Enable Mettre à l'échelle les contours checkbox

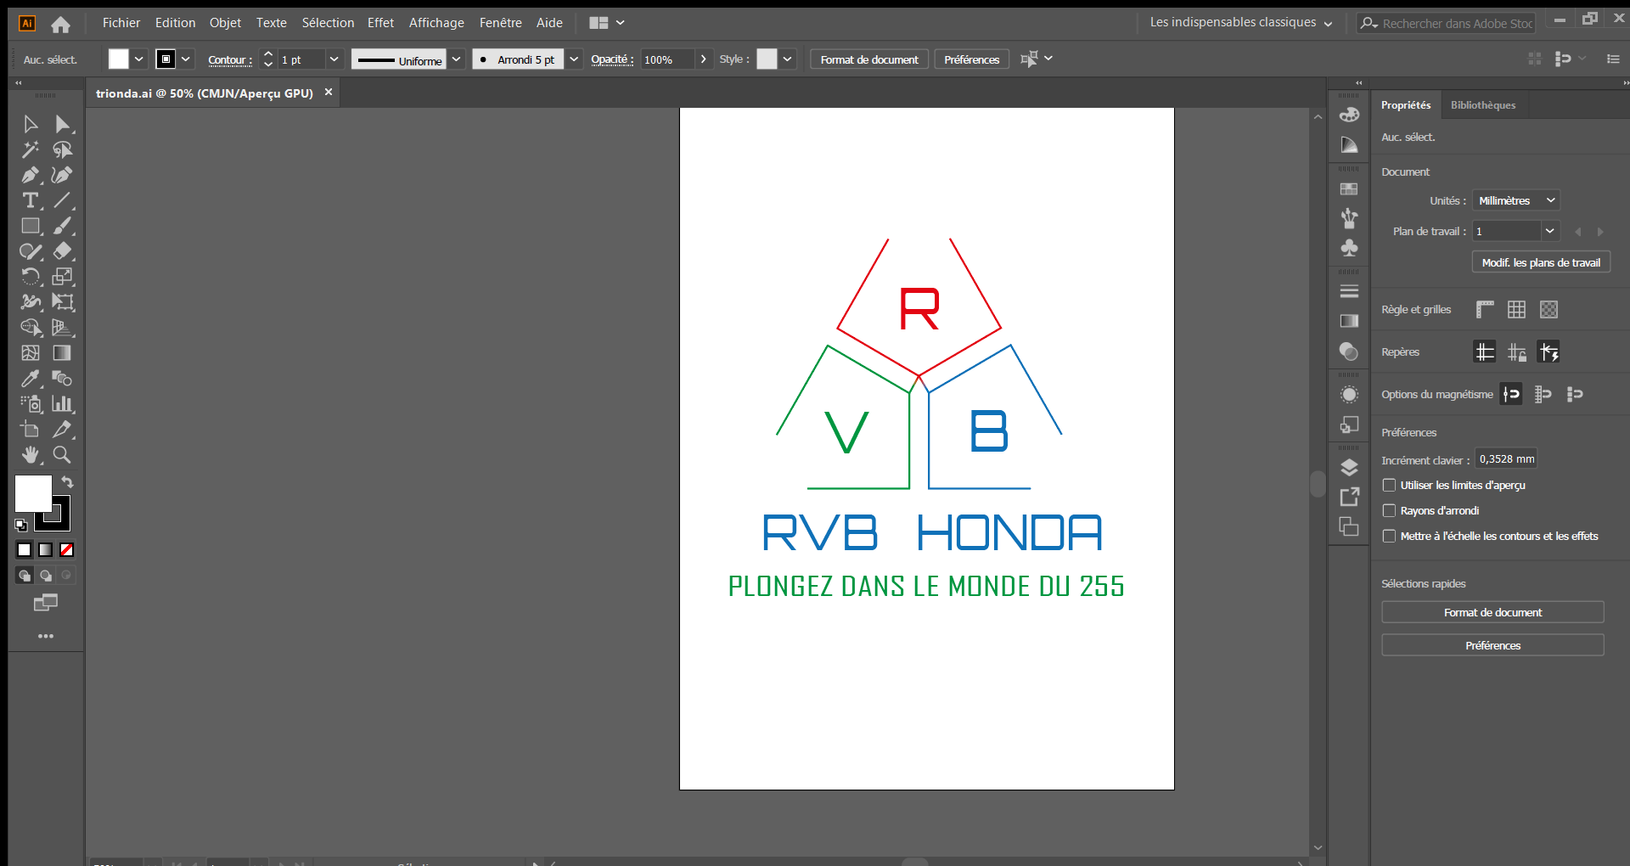pos(1389,536)
